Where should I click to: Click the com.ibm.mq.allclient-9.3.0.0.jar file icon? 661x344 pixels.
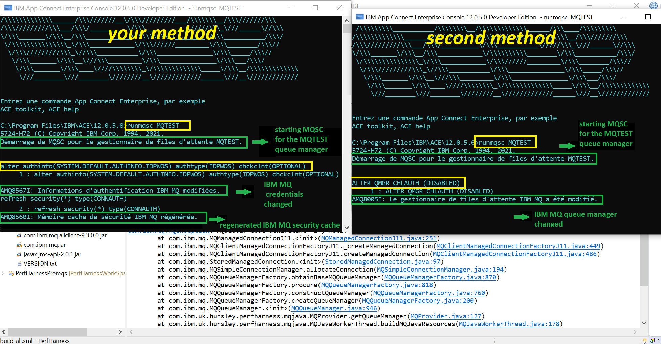point(19,235)
